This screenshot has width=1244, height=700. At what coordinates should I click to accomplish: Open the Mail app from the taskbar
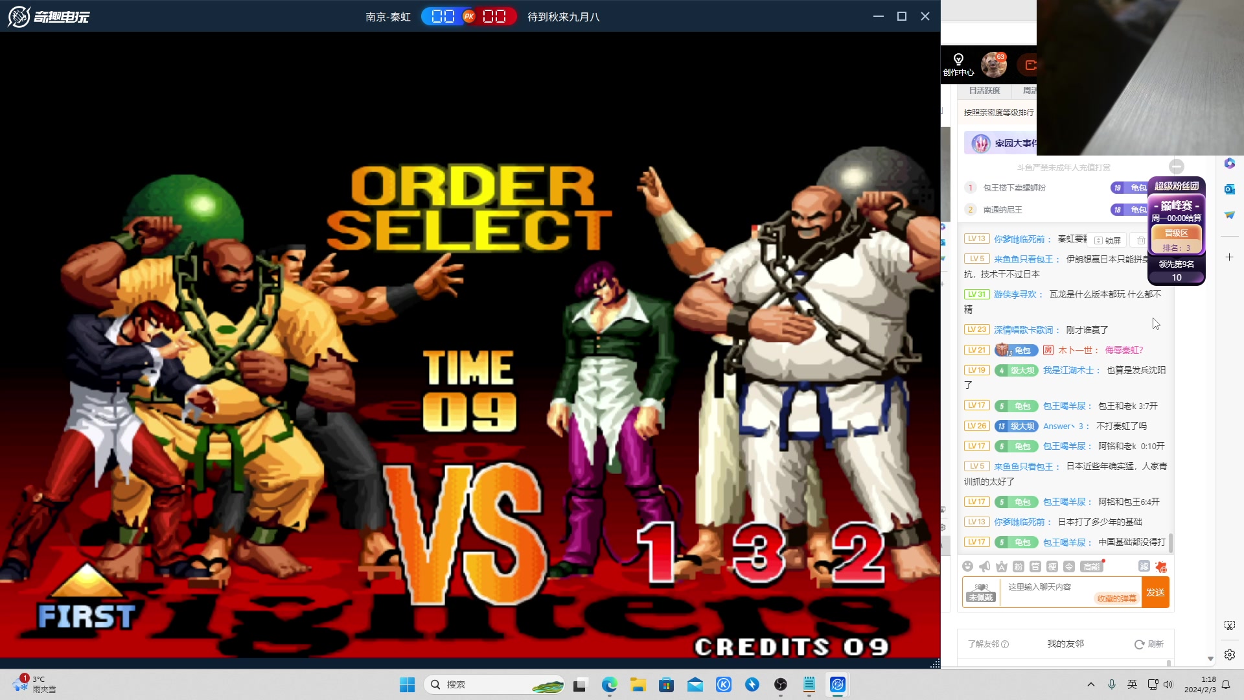pyautogui.click(x=695, y=684)
